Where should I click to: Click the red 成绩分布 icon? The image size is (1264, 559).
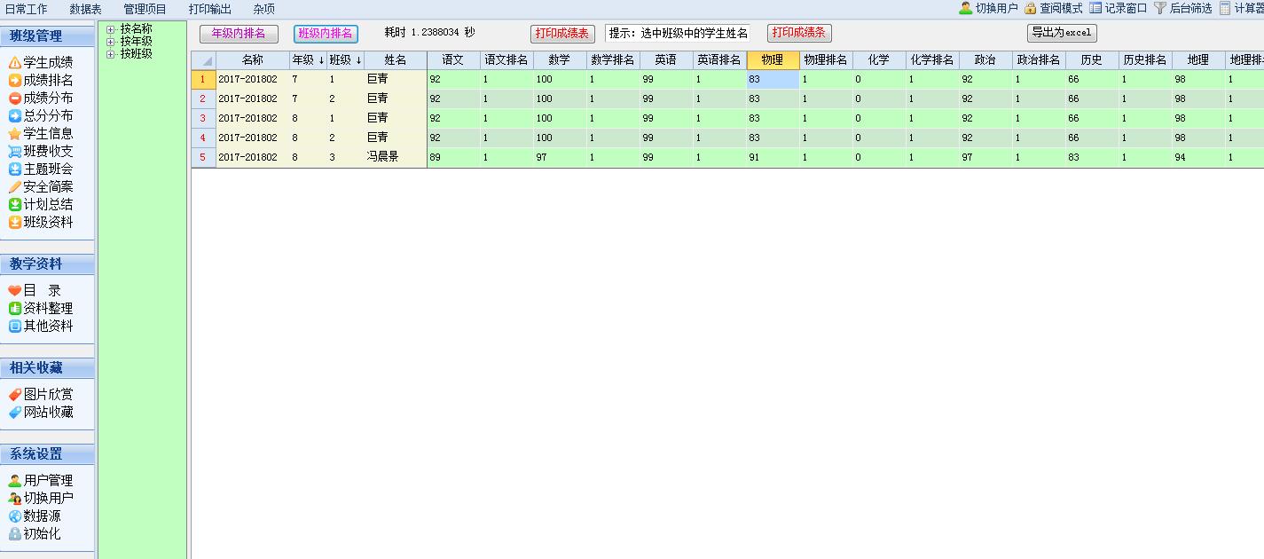(15, 98)
